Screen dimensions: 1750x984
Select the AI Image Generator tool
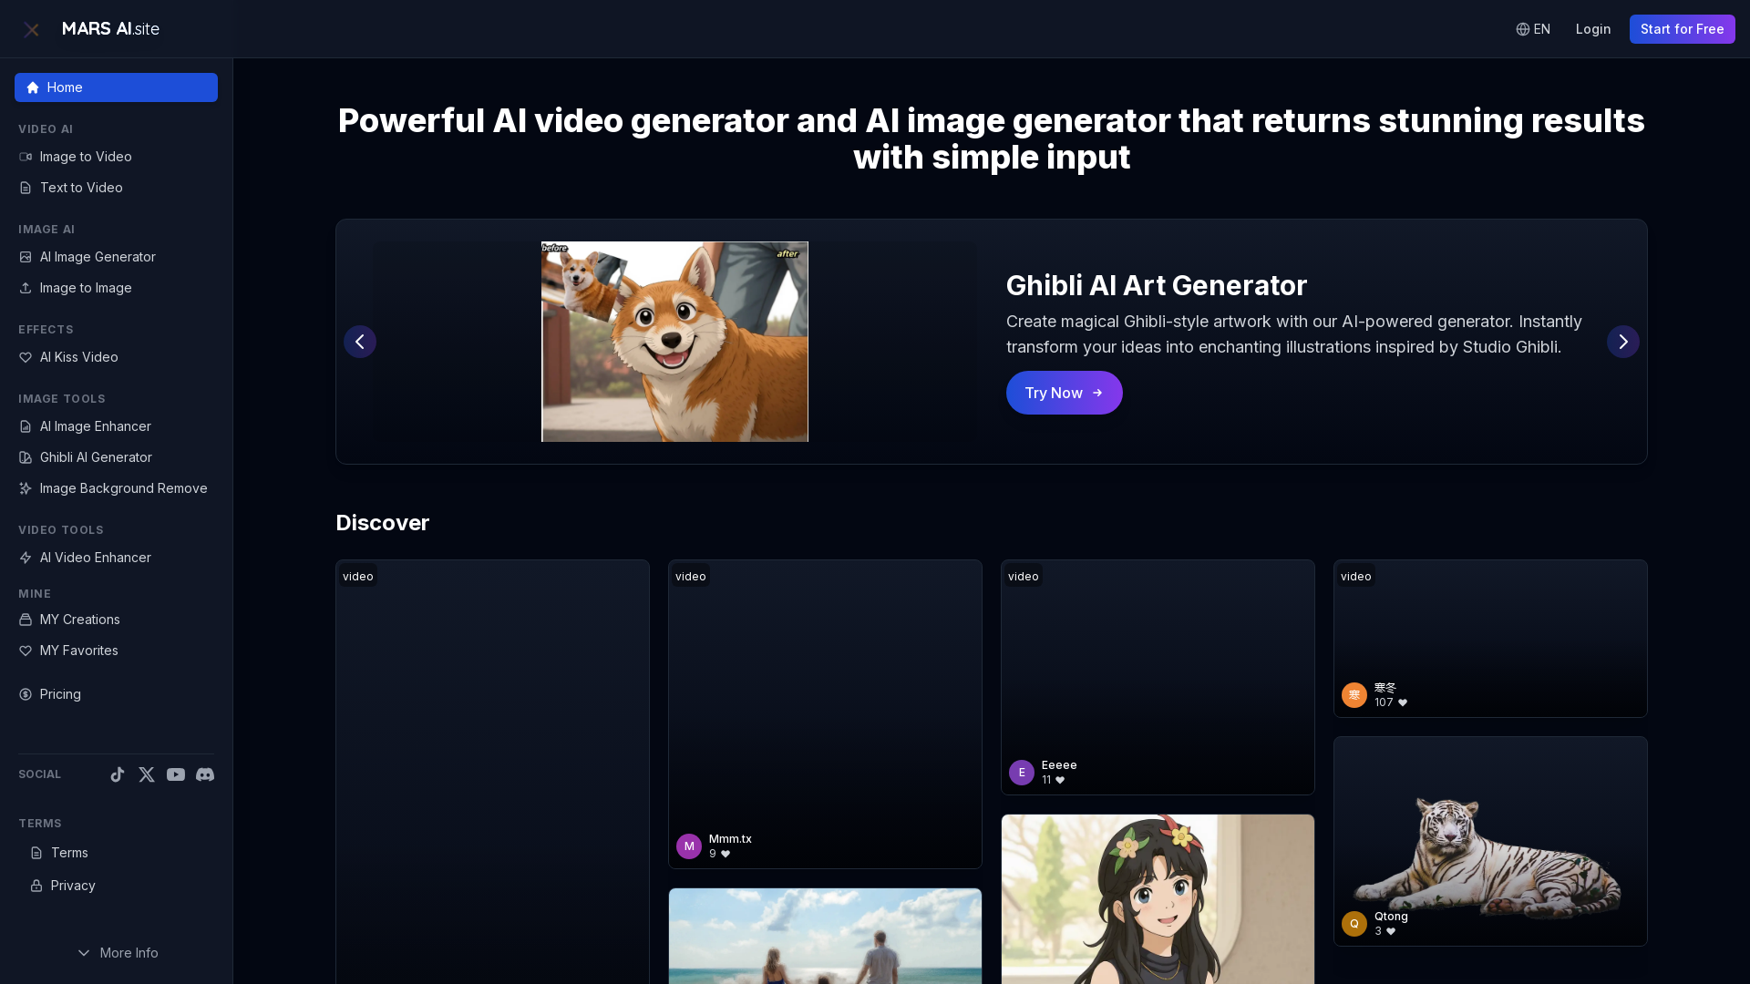pos(97,257)
